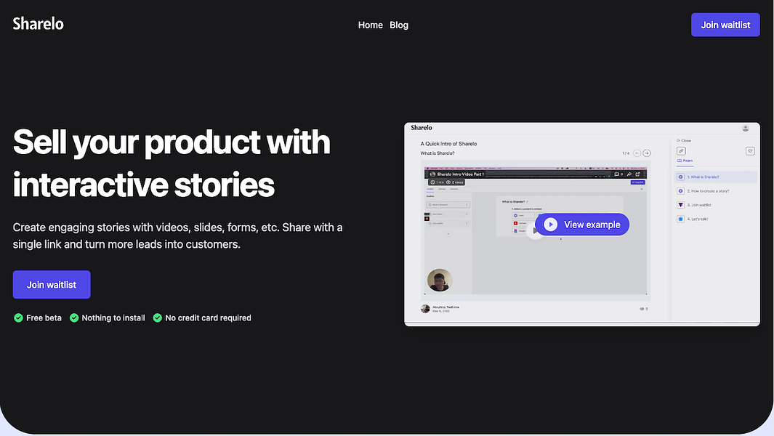Click the green check beside Free beta

[x=18, y=318]
